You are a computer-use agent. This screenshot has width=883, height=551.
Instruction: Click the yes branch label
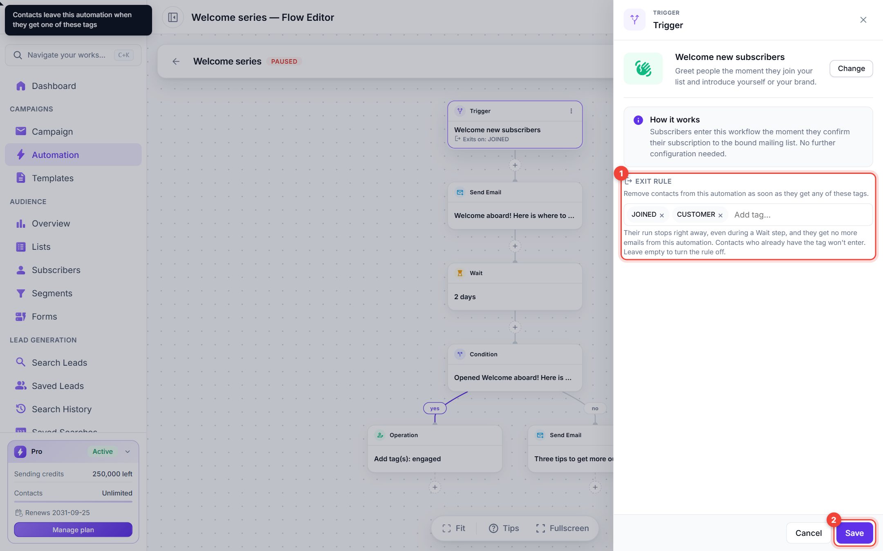click(x=435, y=408)
